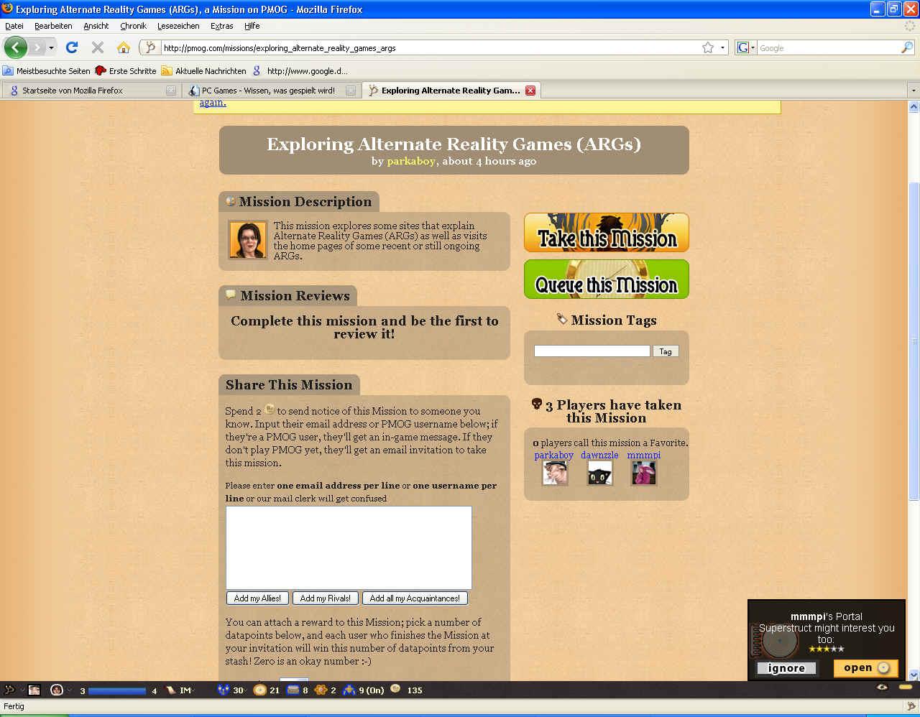Click the Google engine icon in the search box
The image size is (920, 717).
point(742,47)
